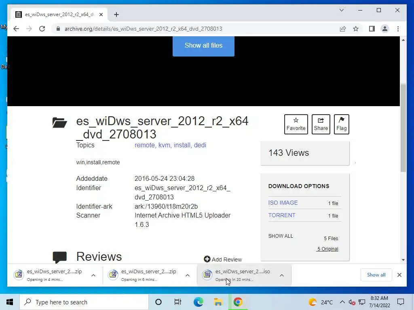Expand options for zip opening in 4 mins
This screenshot has height=310, width=414.
[x=93, y=275]
